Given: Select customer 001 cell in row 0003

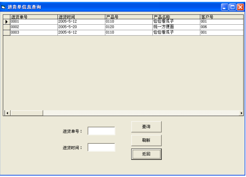Looking at the screenshot, I should (222, 33).
